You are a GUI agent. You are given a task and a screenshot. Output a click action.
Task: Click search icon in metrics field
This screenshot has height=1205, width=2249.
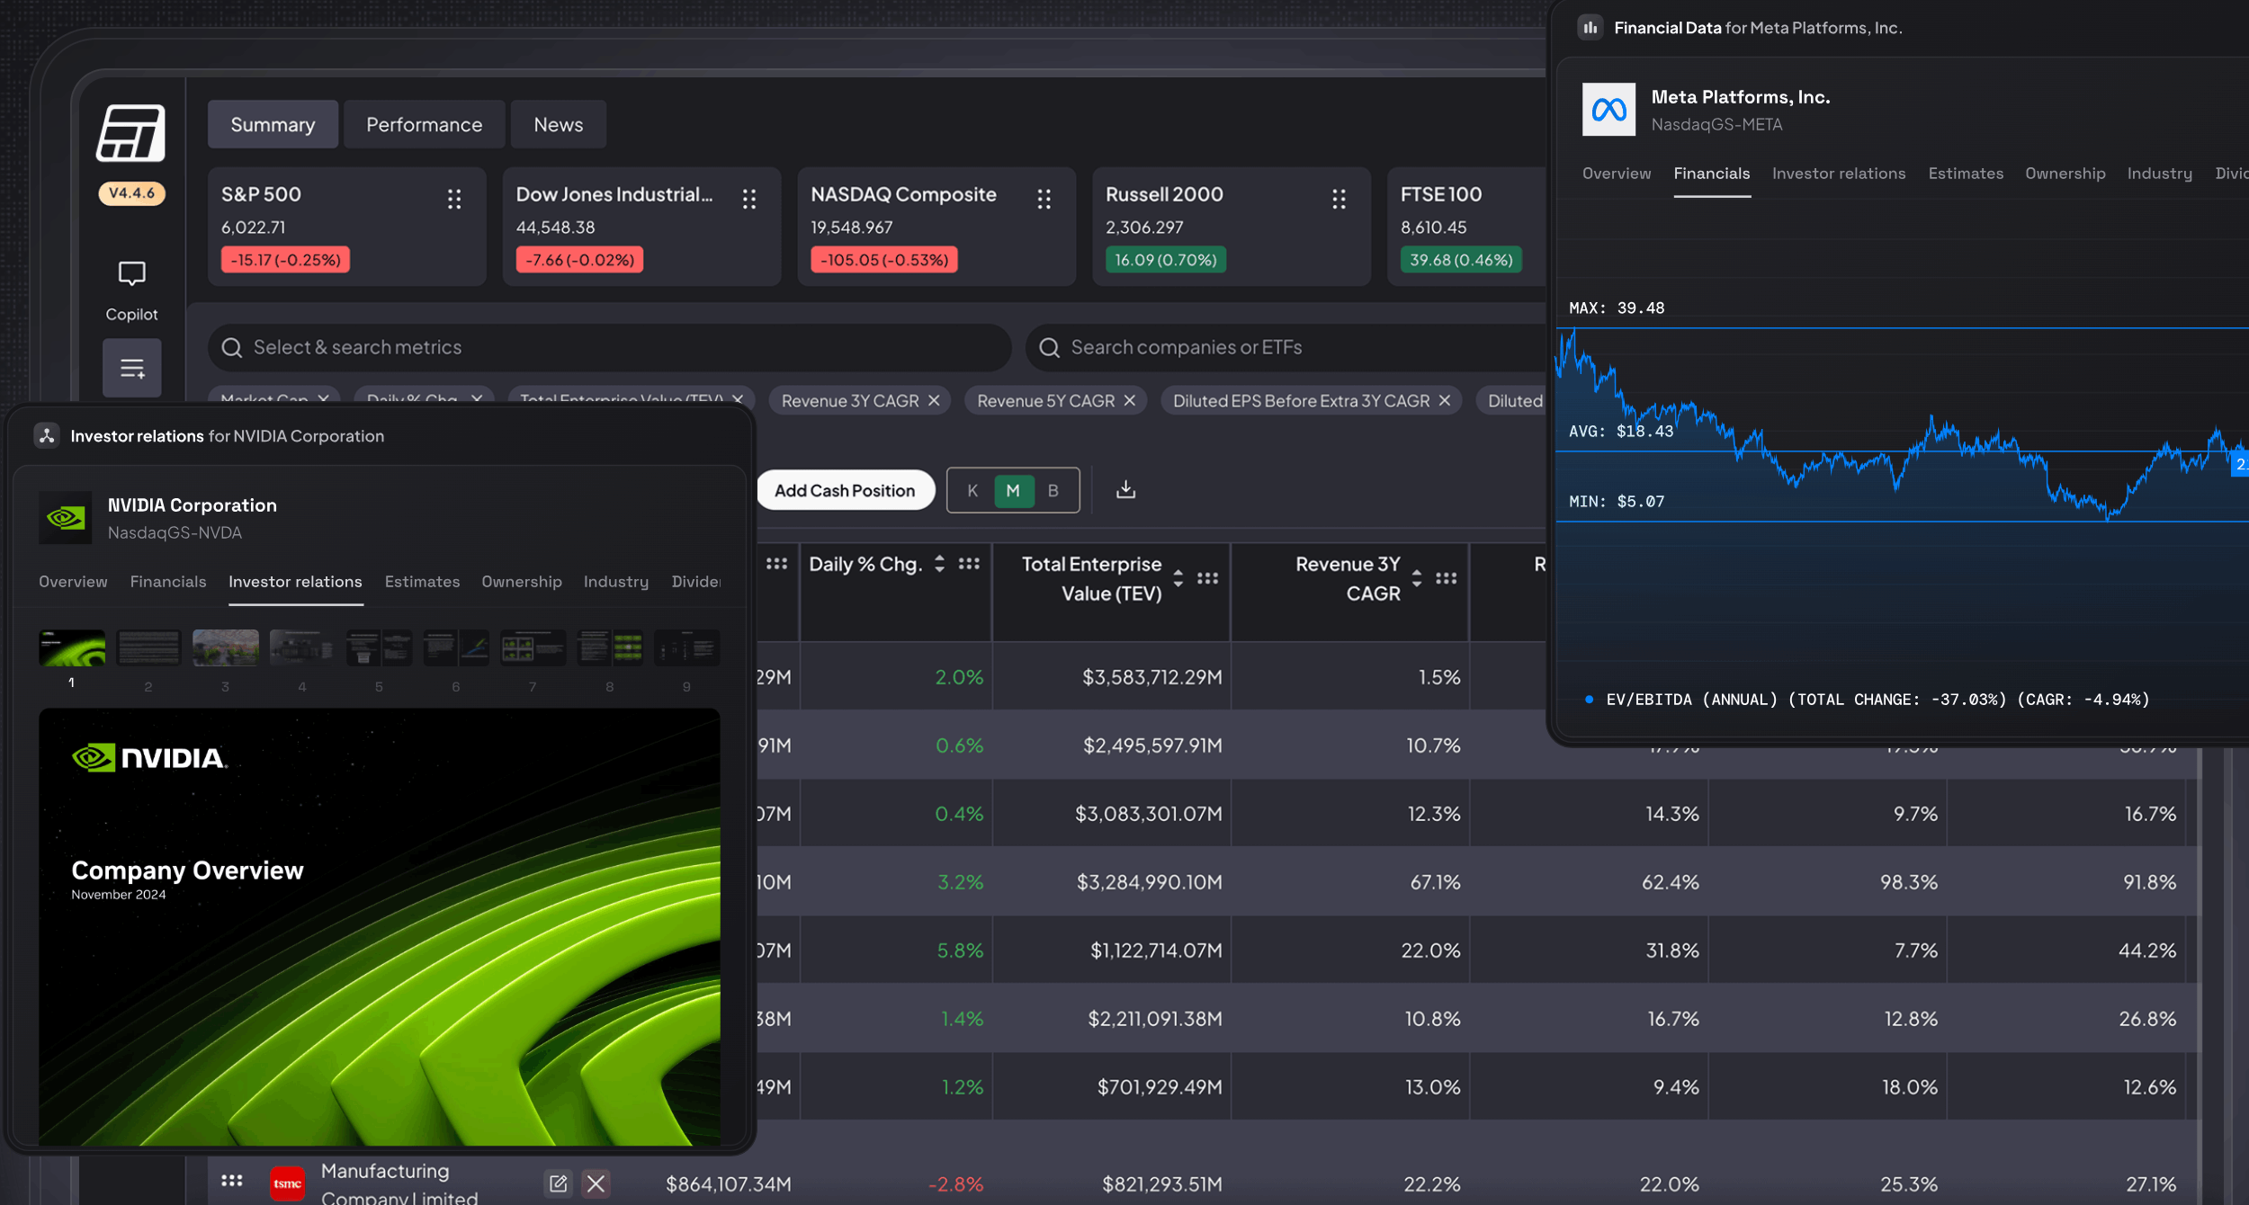232,348
